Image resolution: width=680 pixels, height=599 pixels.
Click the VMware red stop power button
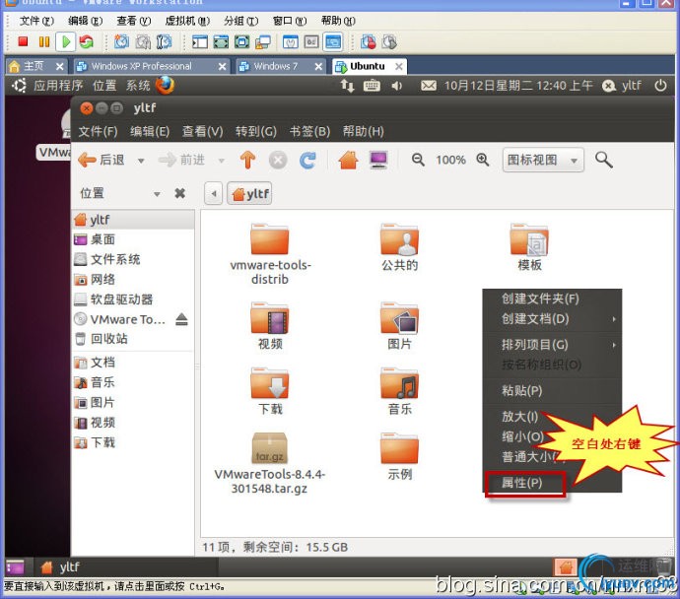[x=23, y=41]
